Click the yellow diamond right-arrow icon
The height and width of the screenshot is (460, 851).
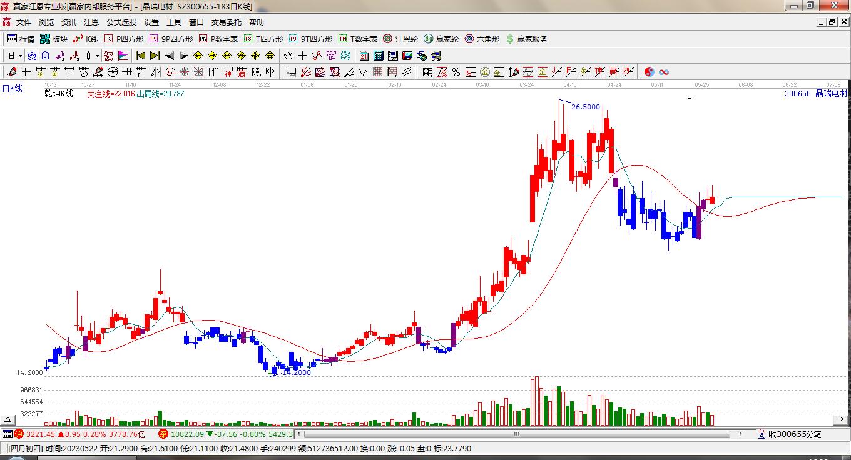click(213, 56)
